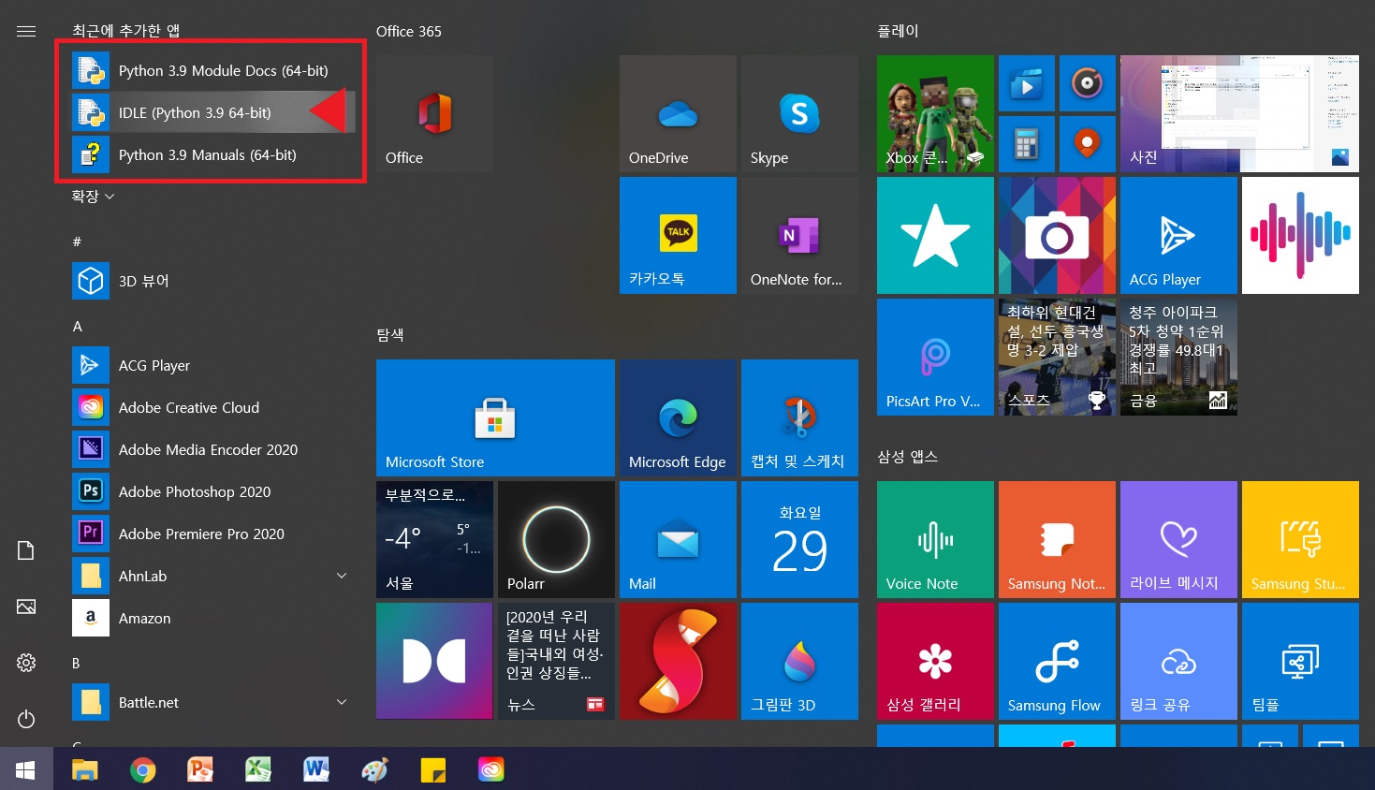Open the 삼성 갤러리 tile
This screenshot has height=790, width=1375.
935,661
